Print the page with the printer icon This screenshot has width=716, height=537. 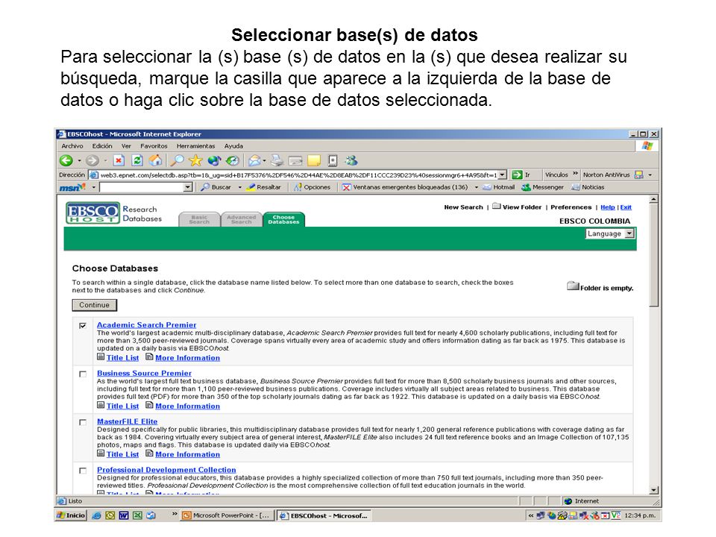(x=277, y=160)
